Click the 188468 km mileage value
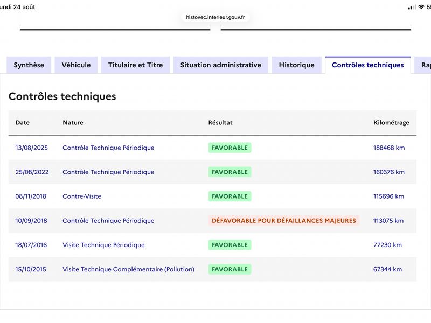The width and height of the screenshot is (431, 323). [389, 148]
